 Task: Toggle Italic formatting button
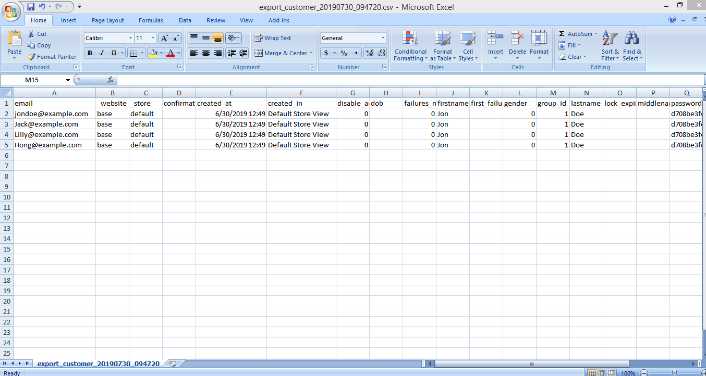pyautogui.click(x=102, y=53)
